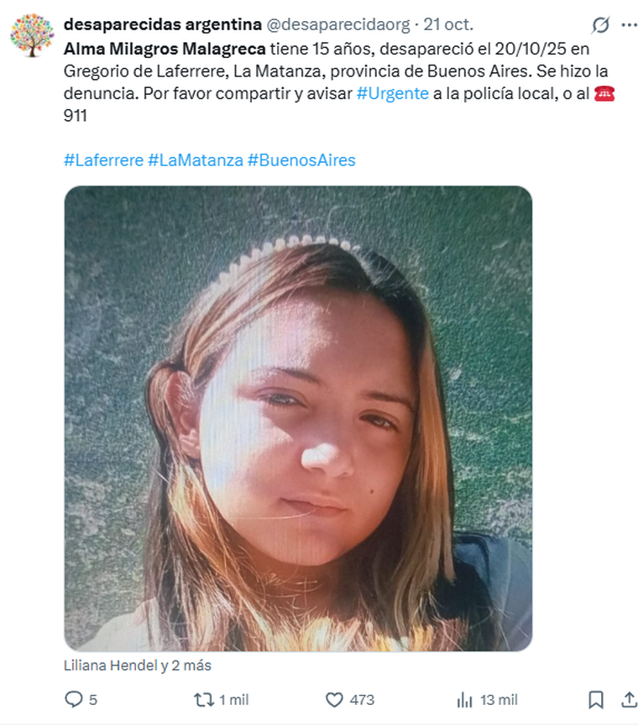Like the post with heart icon

[334, 700]
